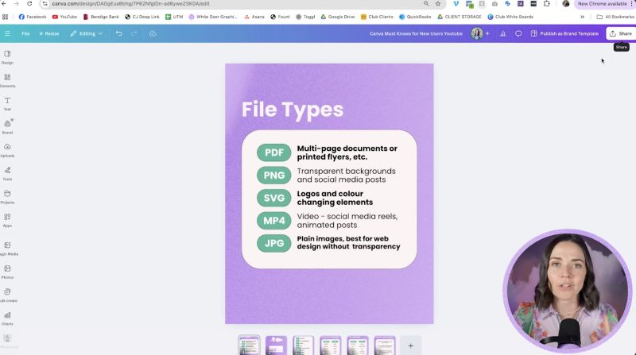Redo the last undone action

coord(134,33)
